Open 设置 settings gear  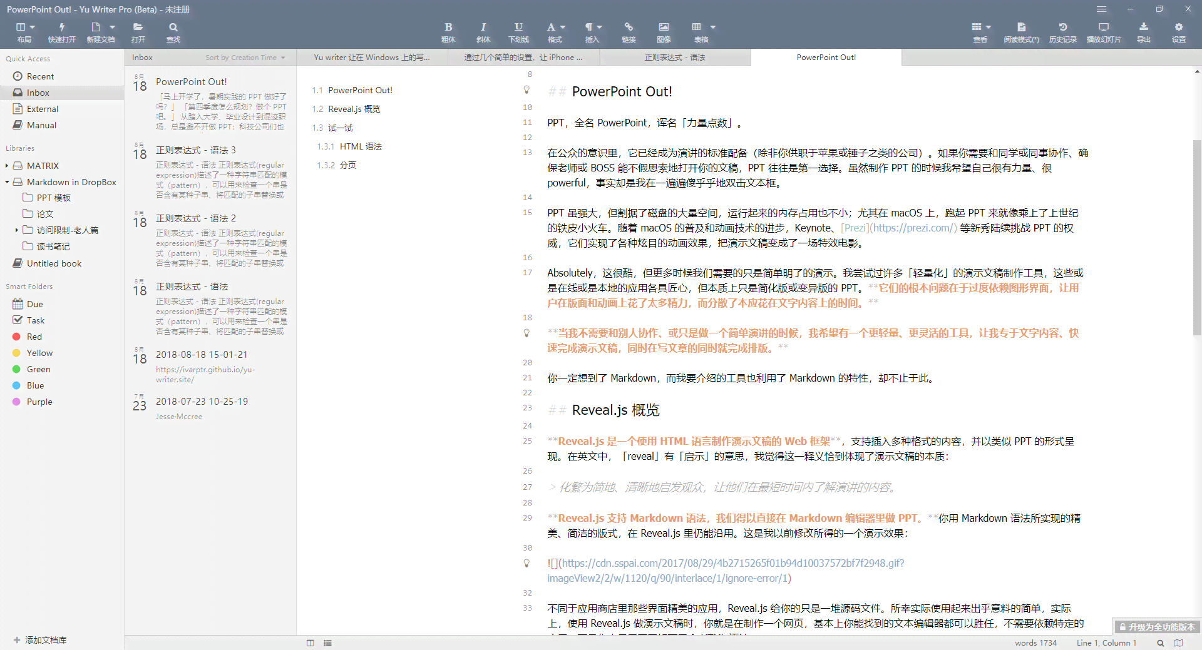pos(1179,28)
